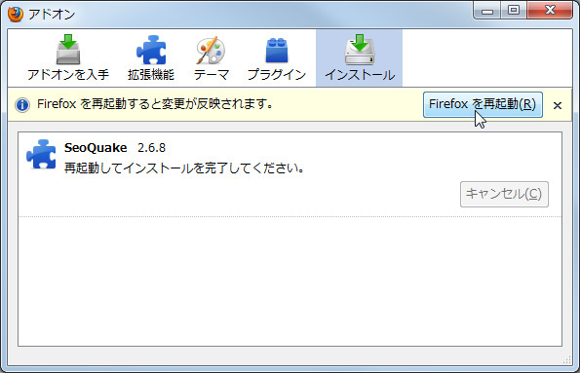
Task: Click the キャンセル(C) button for SeoQuake
Action: 504,194
